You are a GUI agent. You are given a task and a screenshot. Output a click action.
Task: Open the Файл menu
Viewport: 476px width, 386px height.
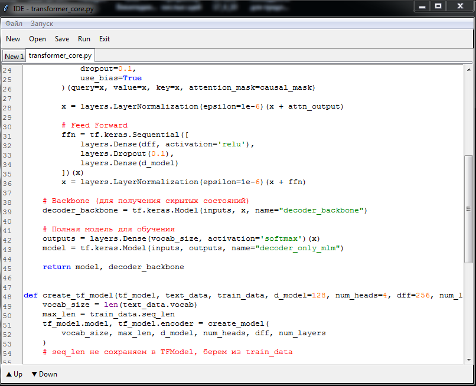(x=14, y=24)
